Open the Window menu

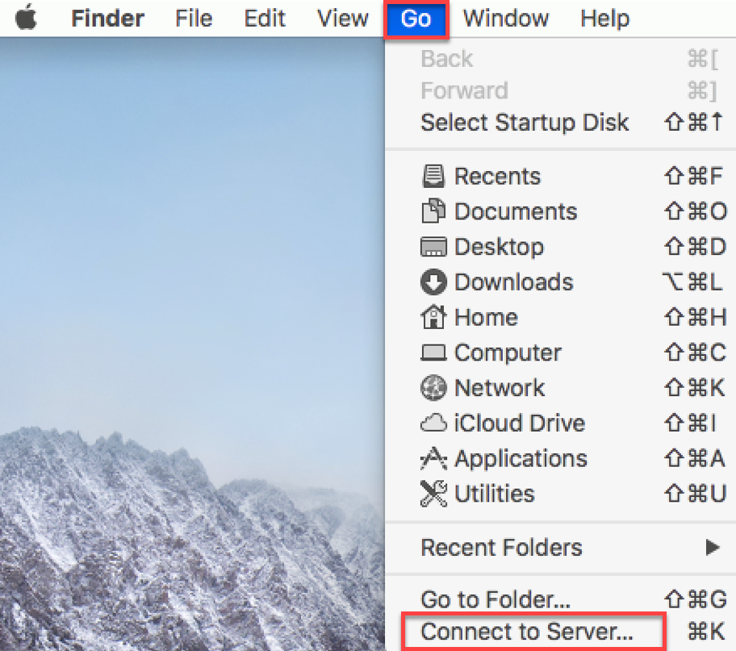507,19
